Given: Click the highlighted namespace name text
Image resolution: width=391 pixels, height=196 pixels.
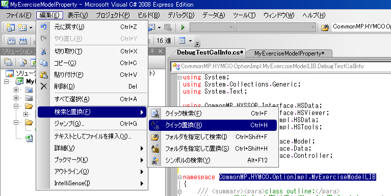Looking at the screenshot, I should coord(298,177).
